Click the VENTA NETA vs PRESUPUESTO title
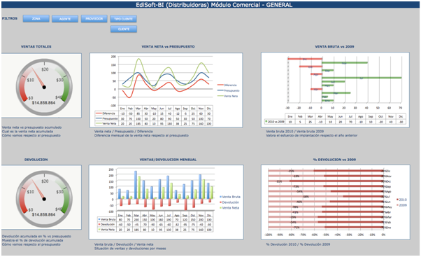This screenshot has width=421, height=257. pos(168,46)
